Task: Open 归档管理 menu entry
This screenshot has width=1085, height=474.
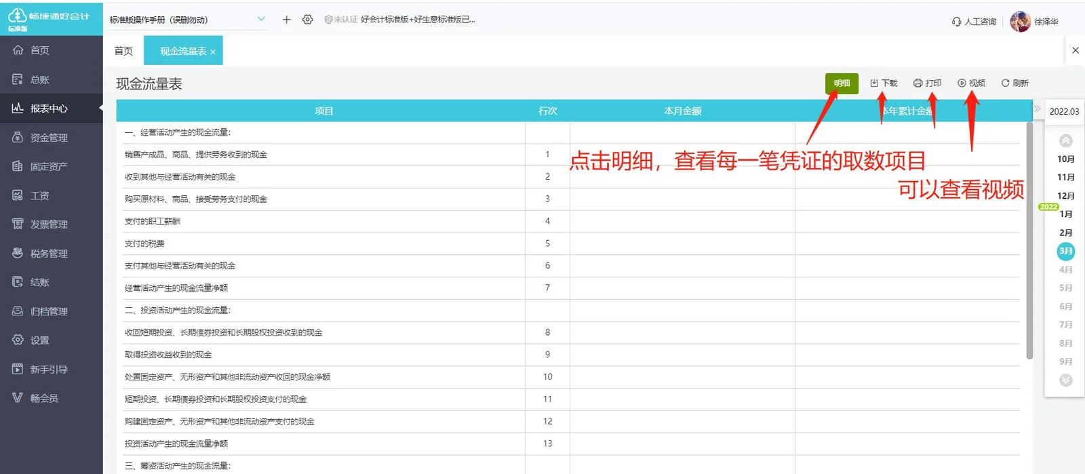Action: (x=52, y=311)
